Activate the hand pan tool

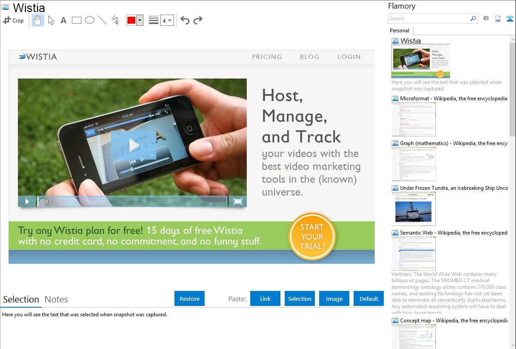pos(37,20)
